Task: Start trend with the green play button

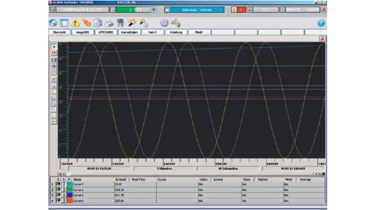Action: coord(54,47)
